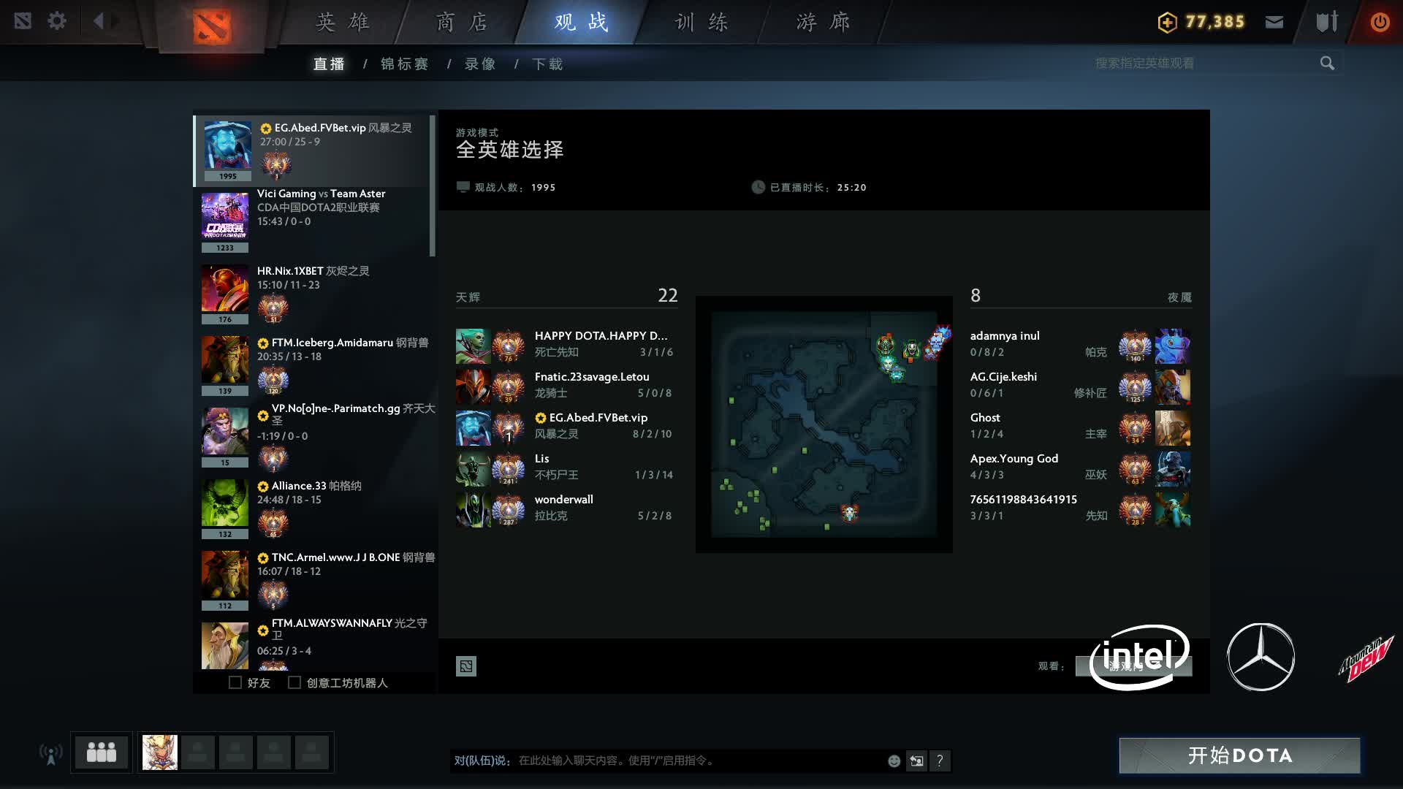Viewport: 1403px width, 789px height.
Task: Click the minimap expand icon below map
Action: pos(466,666)
